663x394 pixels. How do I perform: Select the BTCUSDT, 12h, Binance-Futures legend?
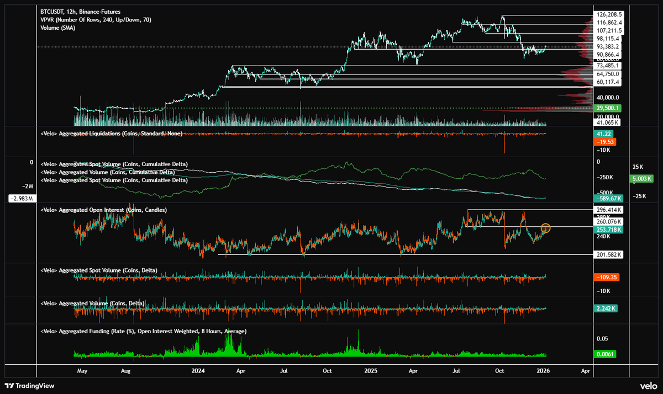click(x=79, y=12)
